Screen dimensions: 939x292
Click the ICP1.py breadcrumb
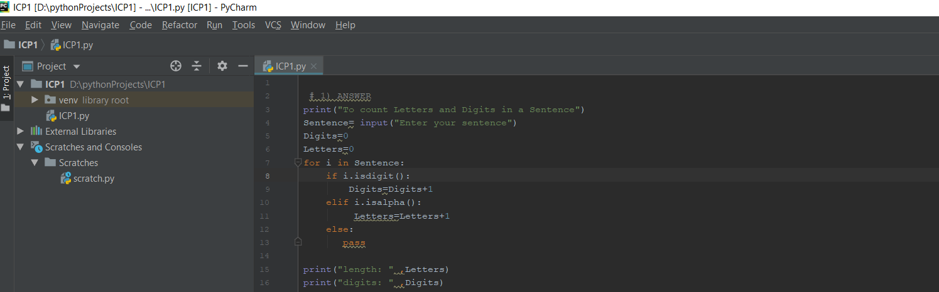click(72, 45)
